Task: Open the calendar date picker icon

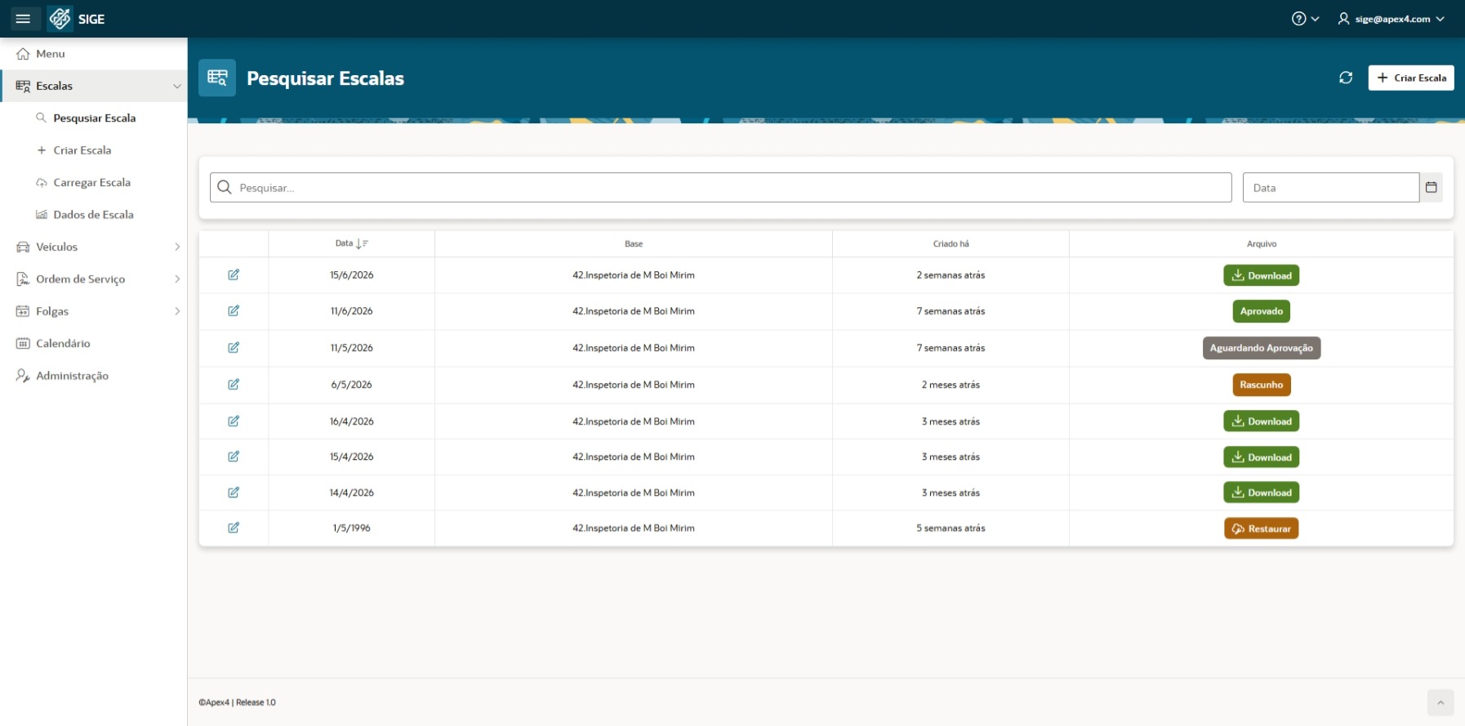Action: point(1431,187)
